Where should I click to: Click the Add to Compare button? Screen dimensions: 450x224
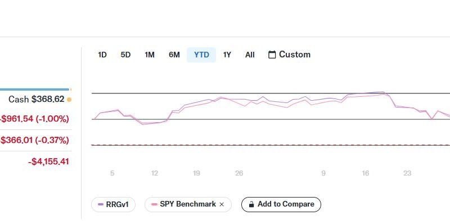coord(281,204)
